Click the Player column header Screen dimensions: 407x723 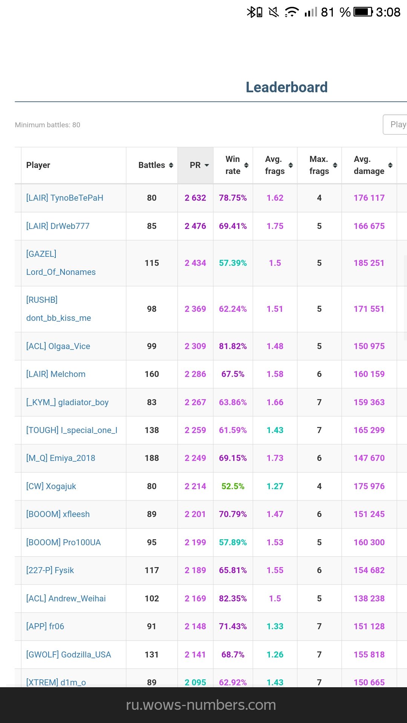(x=74, y=165)
